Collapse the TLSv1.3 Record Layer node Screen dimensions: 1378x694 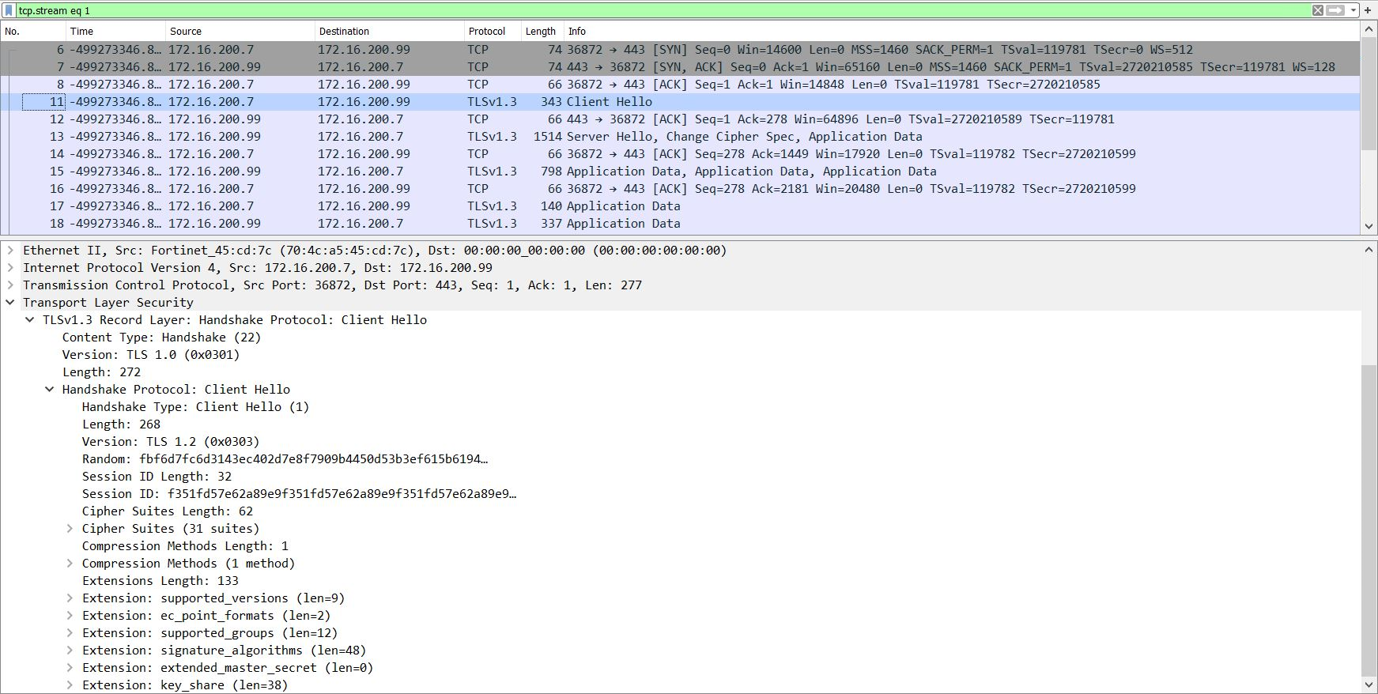click(x=30, y=320)
